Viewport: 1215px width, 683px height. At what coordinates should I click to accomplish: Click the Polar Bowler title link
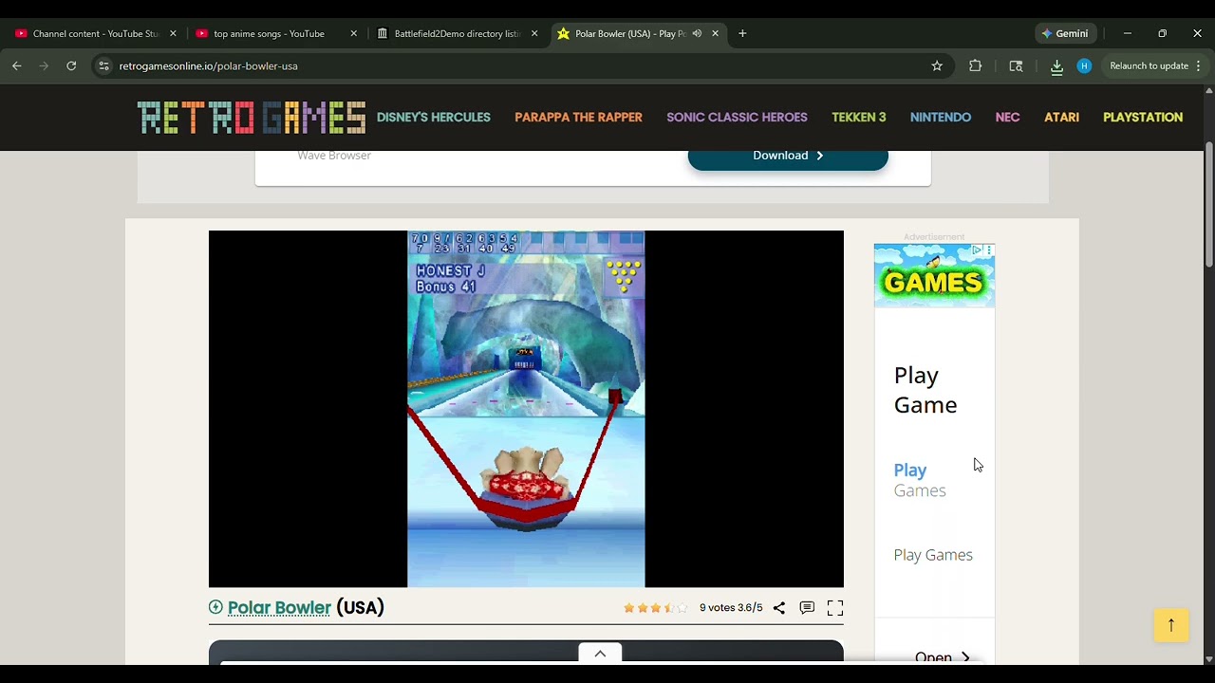coord(279,608)
